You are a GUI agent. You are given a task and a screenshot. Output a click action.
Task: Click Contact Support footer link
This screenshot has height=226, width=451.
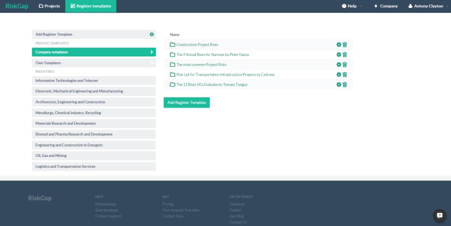108,216
